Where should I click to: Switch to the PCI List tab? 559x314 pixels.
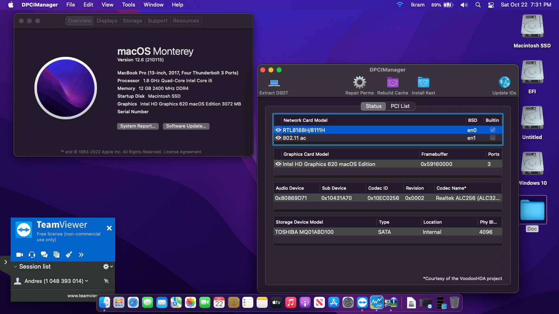tap(400, 106)
